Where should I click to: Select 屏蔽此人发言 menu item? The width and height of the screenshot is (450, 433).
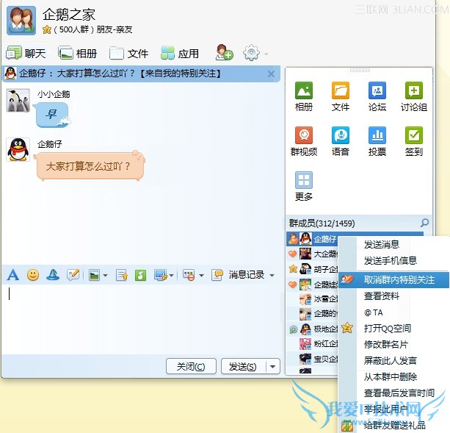pyautogui.click(x=394, y=360)
